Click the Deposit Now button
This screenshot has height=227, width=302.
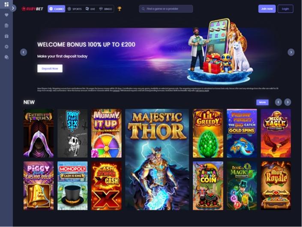pos(50,69)
